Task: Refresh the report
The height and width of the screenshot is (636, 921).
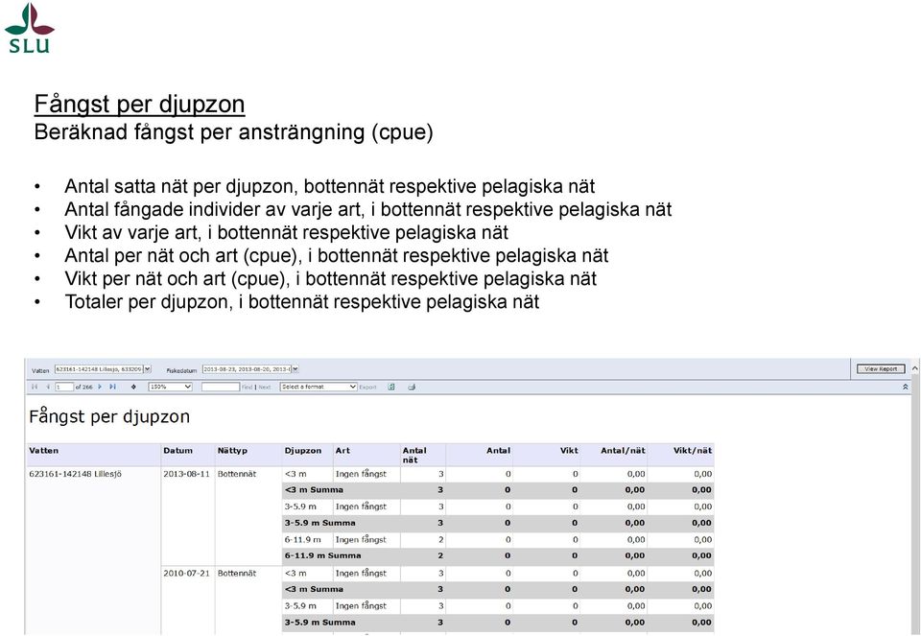Action: 391,387
